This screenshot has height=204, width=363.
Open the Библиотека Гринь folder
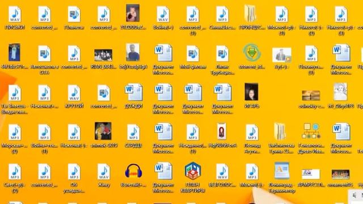(x=280, y=131)
